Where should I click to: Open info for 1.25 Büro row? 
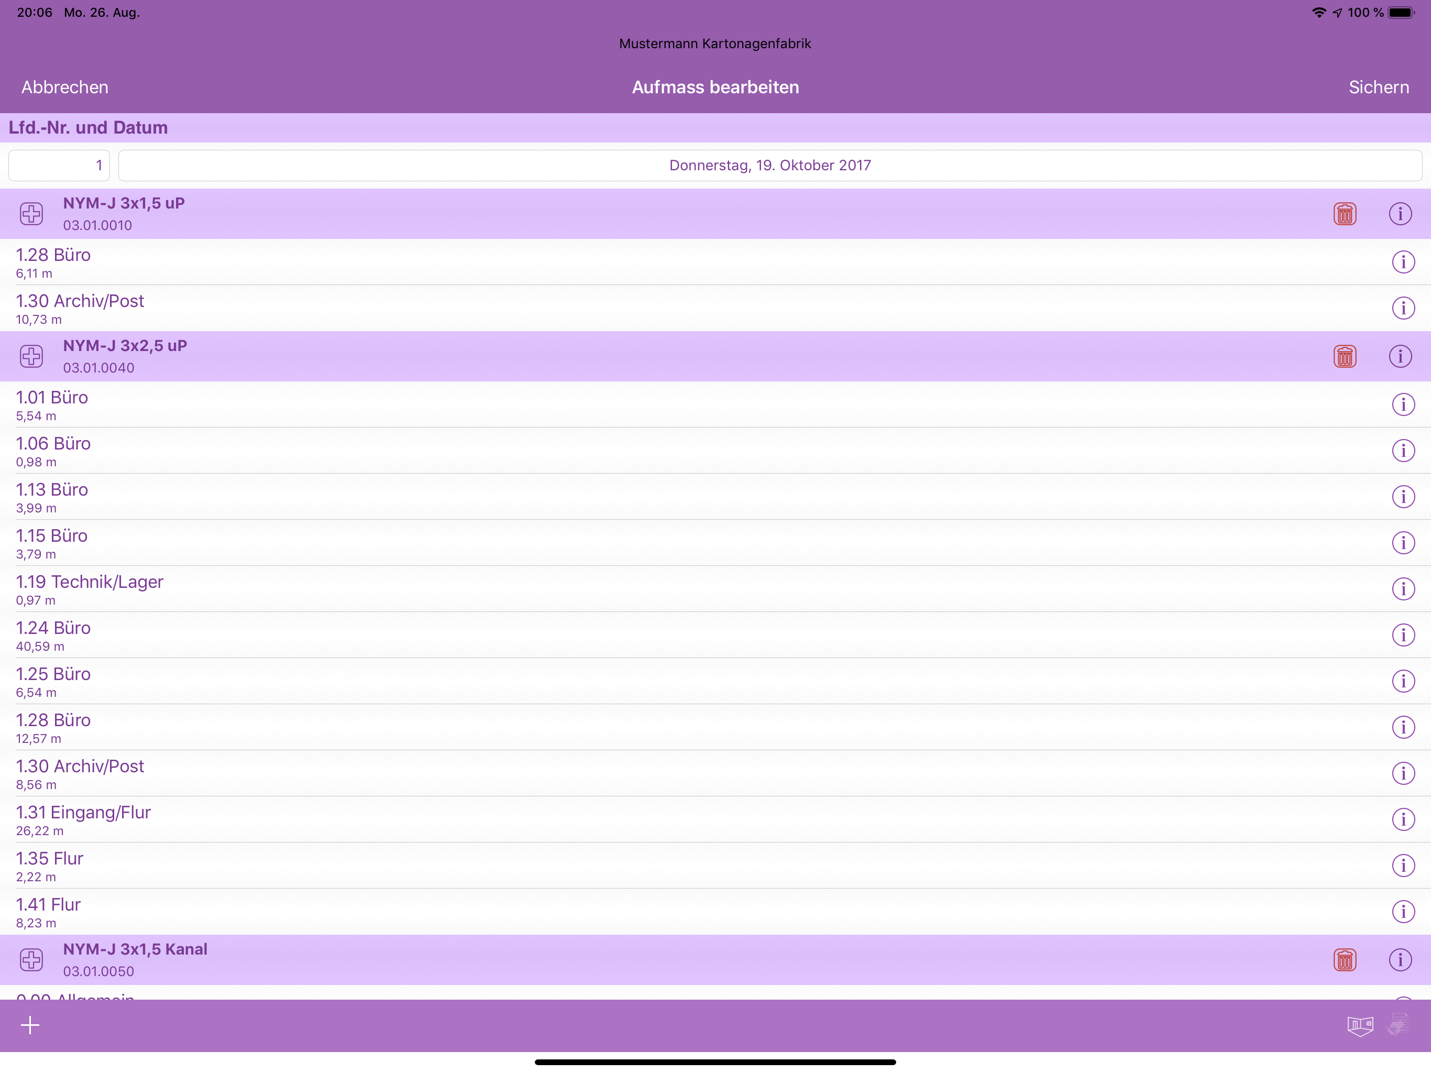(1403, 681)
